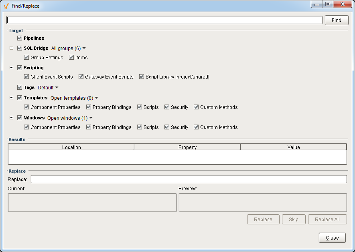Open the Open templates (0) dropdown

(74, 98)
